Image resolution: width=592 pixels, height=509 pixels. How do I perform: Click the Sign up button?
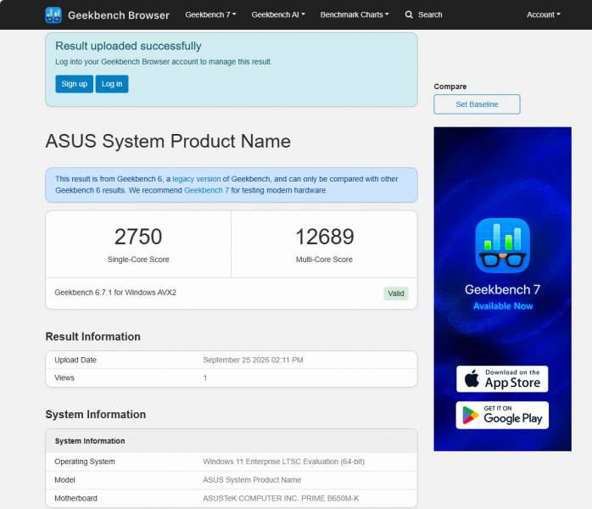coord(74,84)
